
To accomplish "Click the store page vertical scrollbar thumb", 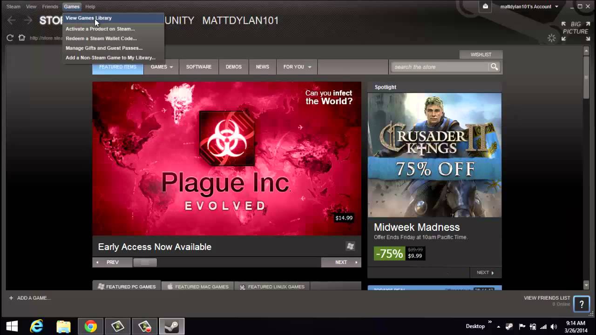I will tap(586, 77).
